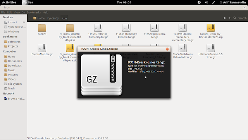Open Documents in the sidebar

[x=13, y=61]
